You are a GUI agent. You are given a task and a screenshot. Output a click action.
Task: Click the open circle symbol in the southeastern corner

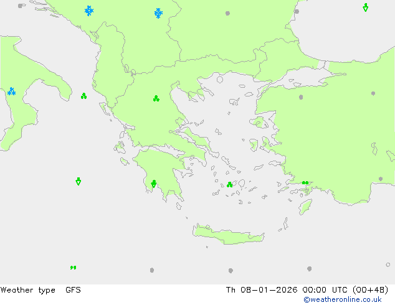[x=388, y=265]
